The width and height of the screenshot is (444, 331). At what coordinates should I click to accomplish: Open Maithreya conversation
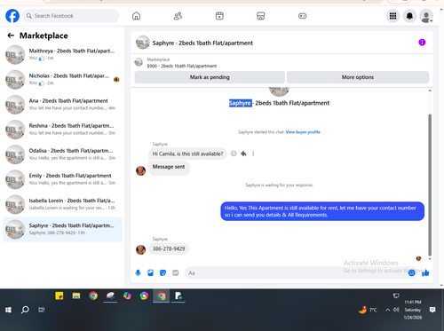(62, 54)
